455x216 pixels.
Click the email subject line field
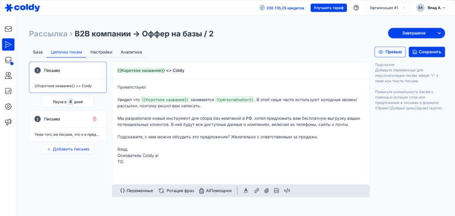241,71
